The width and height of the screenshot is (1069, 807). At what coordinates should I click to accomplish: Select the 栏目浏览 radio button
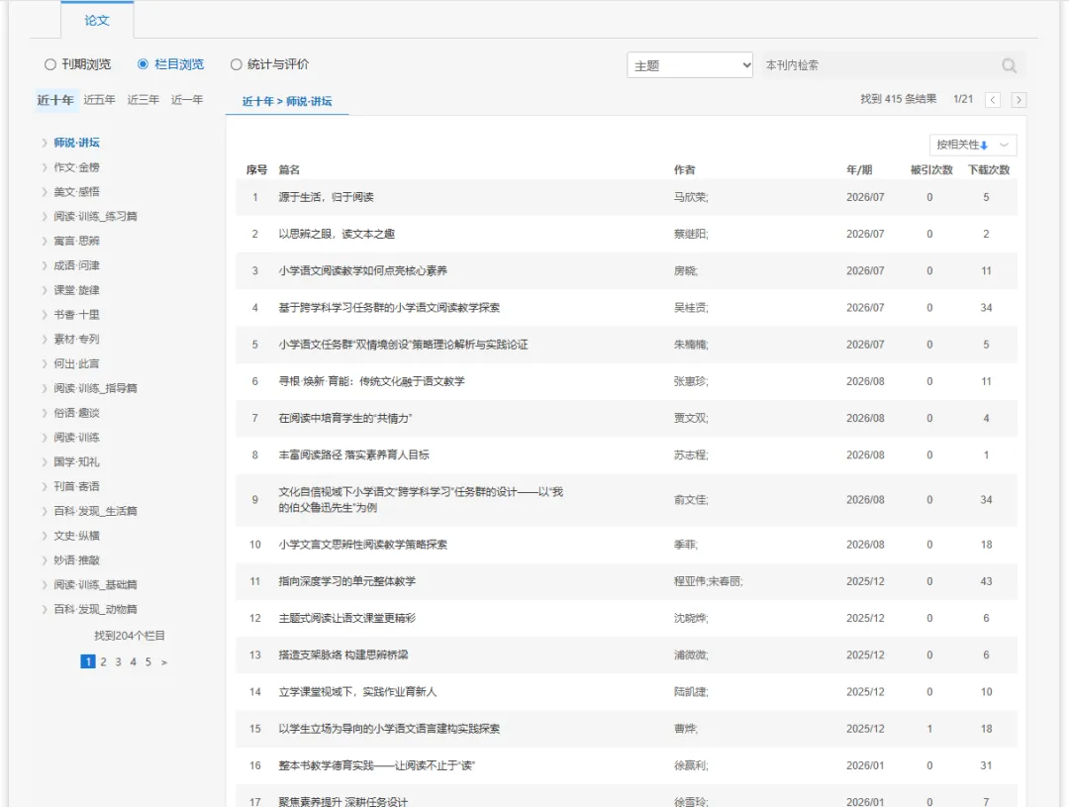click(143, 64)
